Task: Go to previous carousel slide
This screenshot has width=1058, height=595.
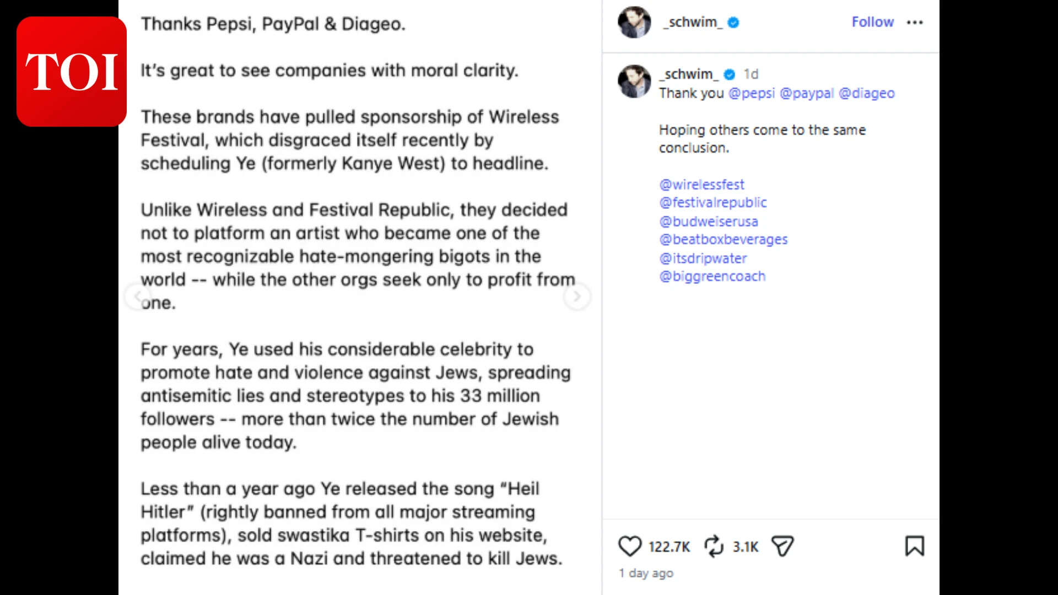Action: [137, 296]
